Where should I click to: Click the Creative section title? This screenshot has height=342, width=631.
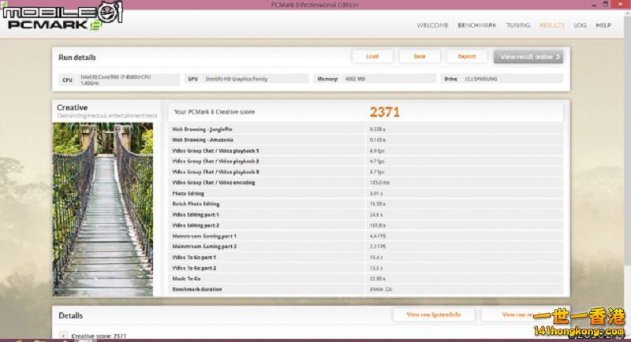[x=72, y=108]
